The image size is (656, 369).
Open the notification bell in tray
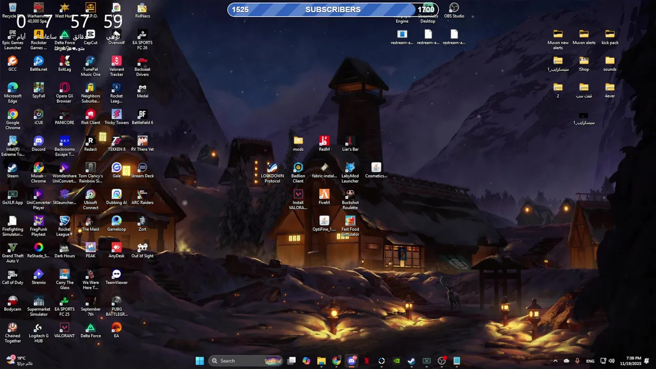pyautogui.click(x=647, y=361)
